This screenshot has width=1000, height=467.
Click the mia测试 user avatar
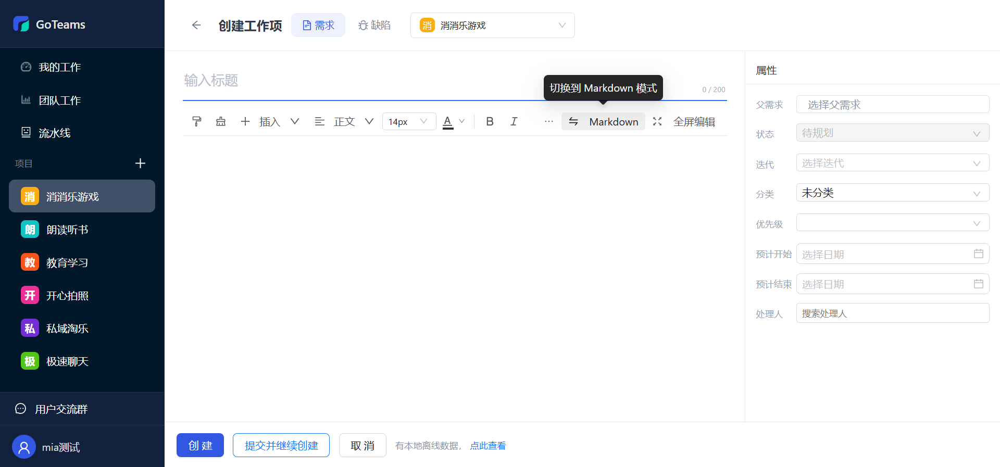coord(24,447)
